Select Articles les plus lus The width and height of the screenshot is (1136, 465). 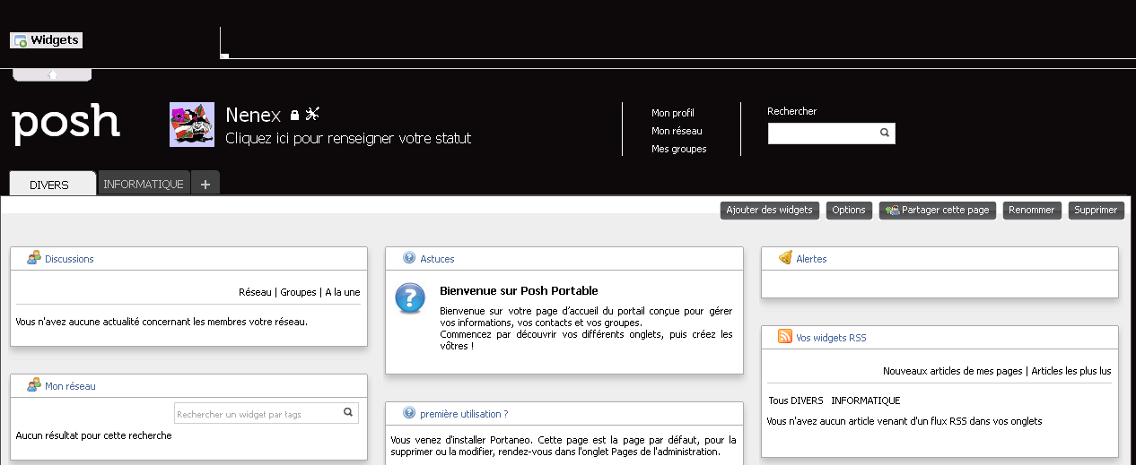1071,371
